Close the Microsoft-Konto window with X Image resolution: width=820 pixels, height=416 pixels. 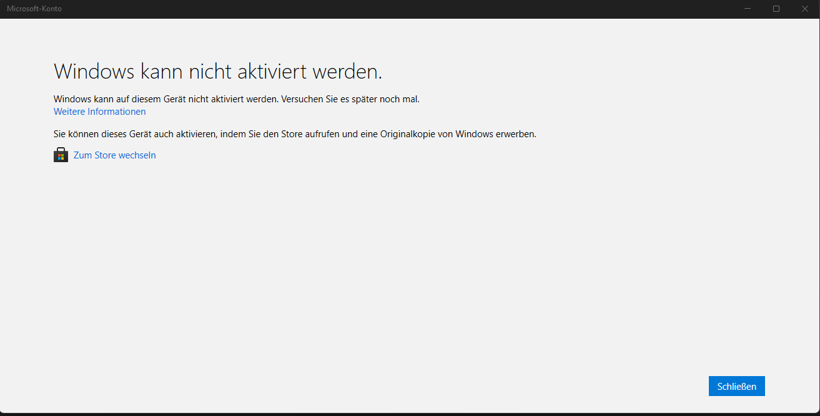click(x=805, y=9)
